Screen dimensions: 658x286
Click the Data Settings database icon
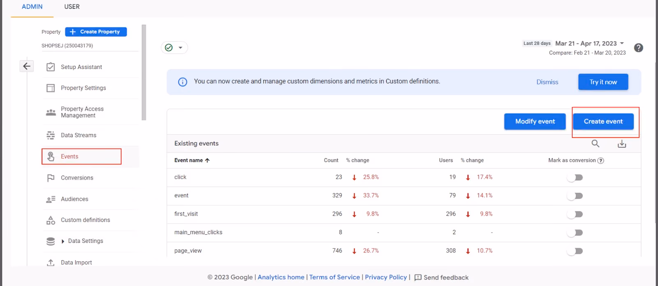point(51,241)
